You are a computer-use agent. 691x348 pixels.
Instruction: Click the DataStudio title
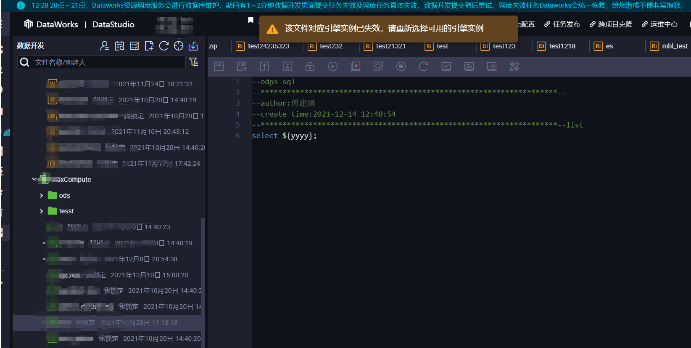113,24
